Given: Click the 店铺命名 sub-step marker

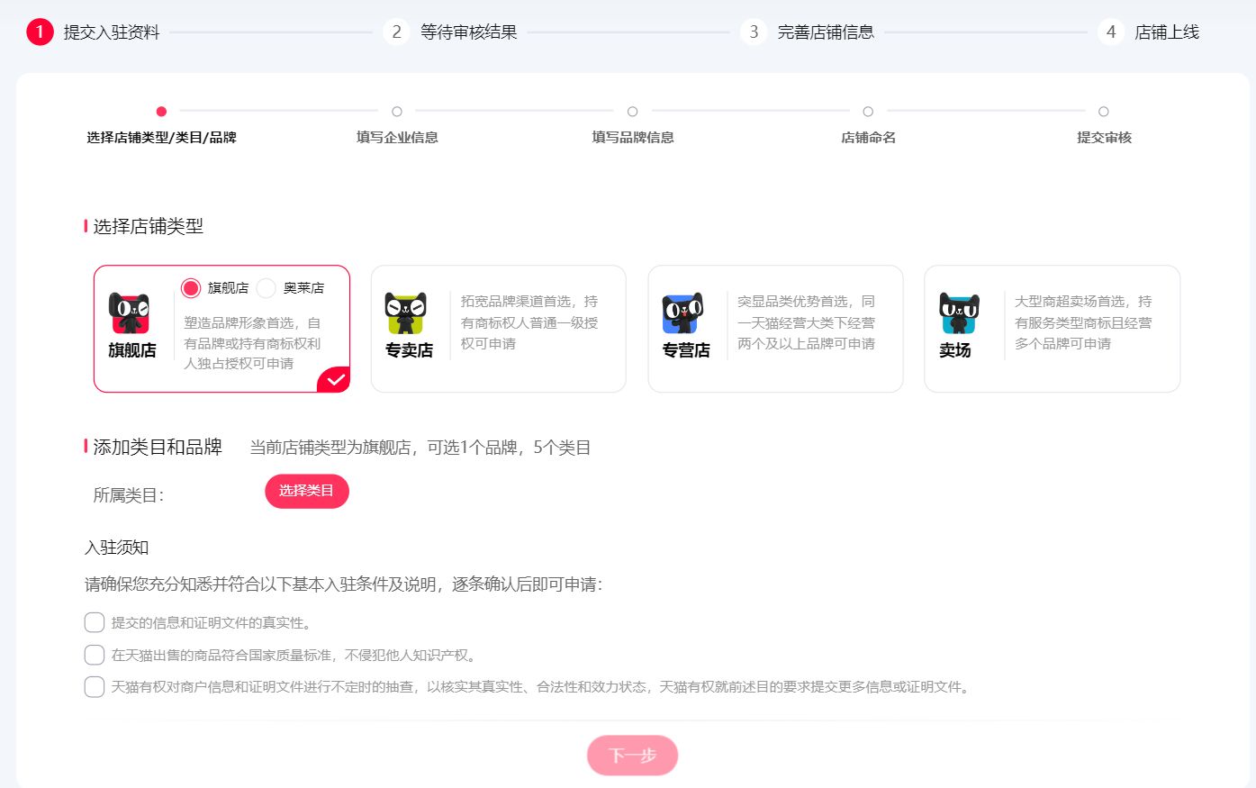Looking at the screenshot, I should pos(868,112).
